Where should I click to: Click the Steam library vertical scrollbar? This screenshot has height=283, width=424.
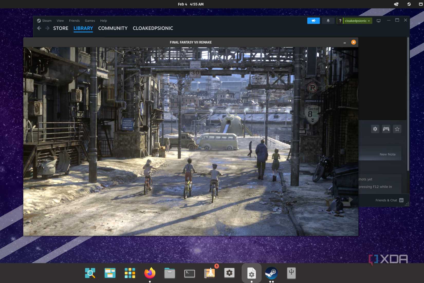[408, 104]
